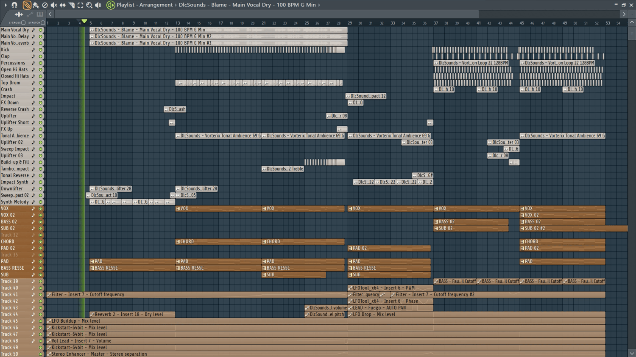Select the Zoom magnifier tool
The image size is (636, 357).
pos(89,5)
